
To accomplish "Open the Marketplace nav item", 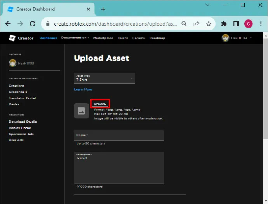I will (x=103, y=38).
